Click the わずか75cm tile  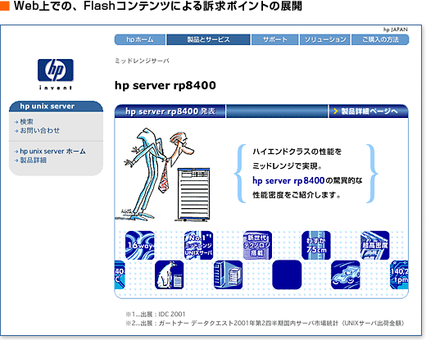coord(316,245)
